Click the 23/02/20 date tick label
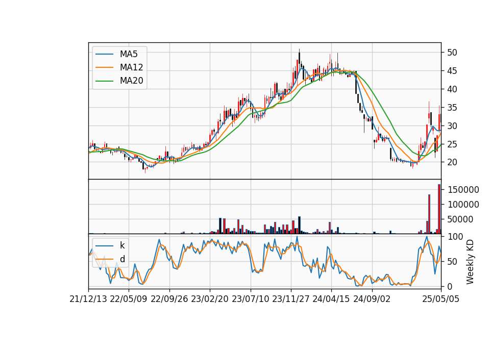490x352 pixels. coord(210,299)
